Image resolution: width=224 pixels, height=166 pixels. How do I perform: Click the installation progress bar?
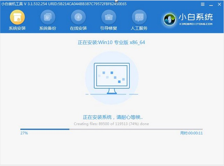[x=111, y=129]
